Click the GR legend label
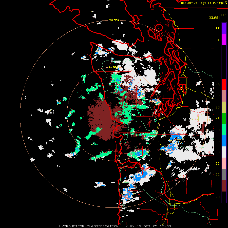228x228 pixels. click(217, 96)
